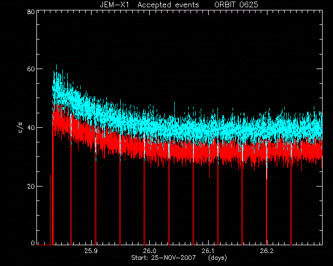Click the 'ORBIT 0625' title text
Viewport: 333px width, 266px height.
click(236, 5)
